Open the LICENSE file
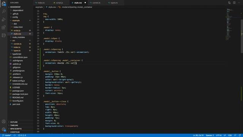 pyautogui.click(x=20, y=88)
